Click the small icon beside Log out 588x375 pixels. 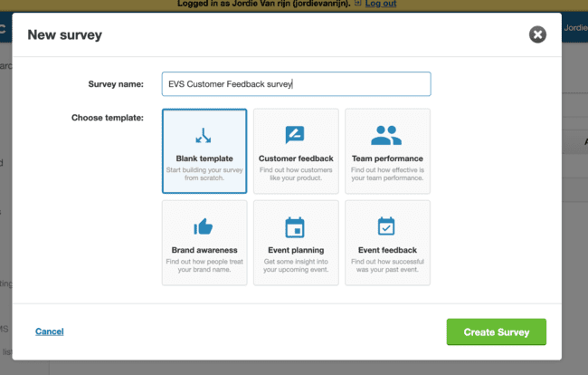[359, 4]
